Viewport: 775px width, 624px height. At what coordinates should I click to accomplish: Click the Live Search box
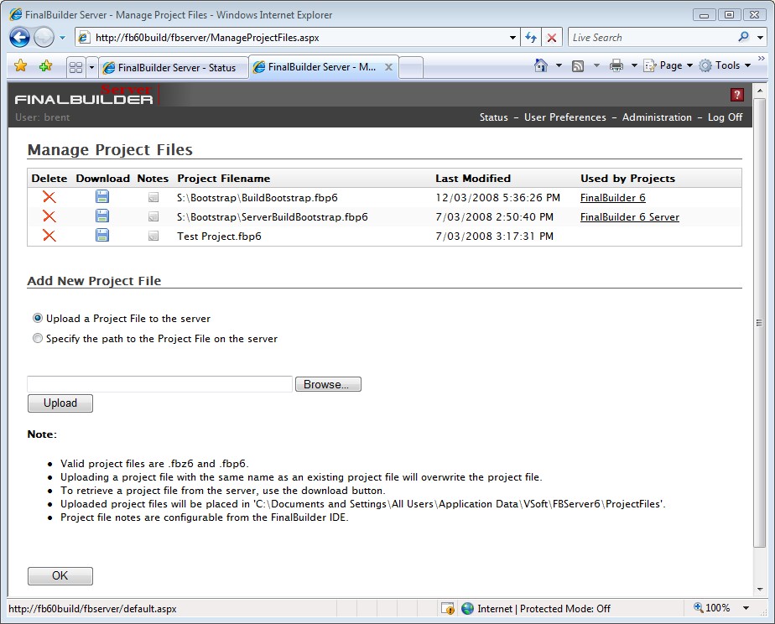[x=653, y=38]
